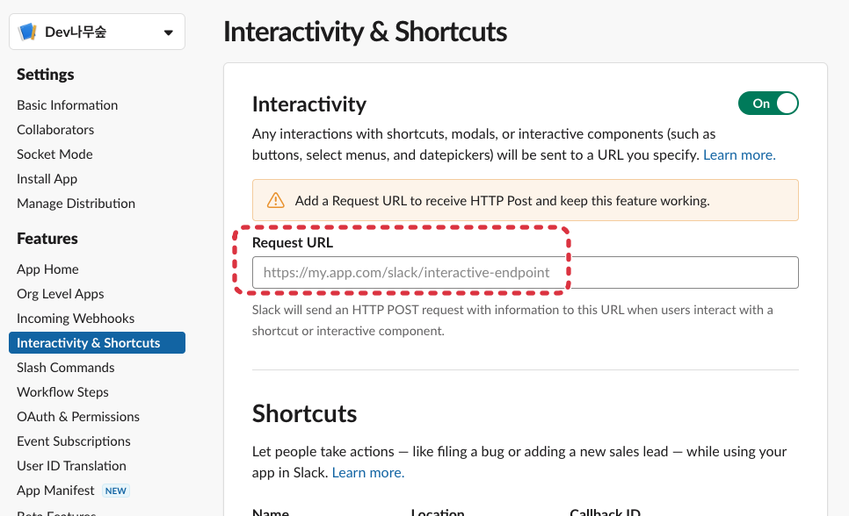This screenshot has height=516, width=849.
Task: Open Workflow Steps page
Action: 62,392
